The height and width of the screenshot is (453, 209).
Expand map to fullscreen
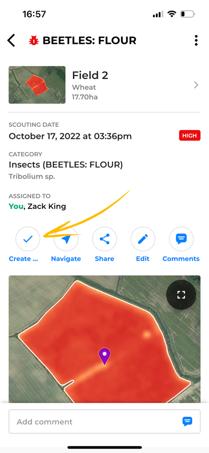coord(181,294)
